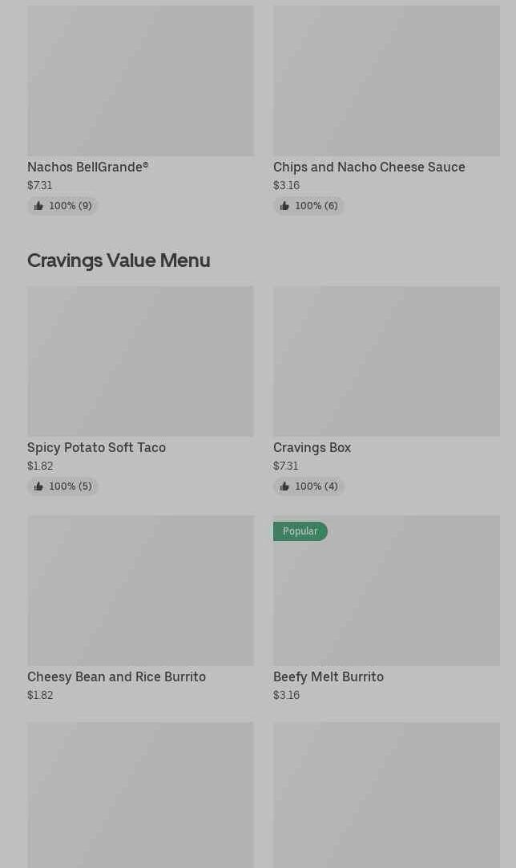516x868 pixels.
Task: Click the $3.16 price under Beefy Melt Burrito
Action: click(286, 695)
